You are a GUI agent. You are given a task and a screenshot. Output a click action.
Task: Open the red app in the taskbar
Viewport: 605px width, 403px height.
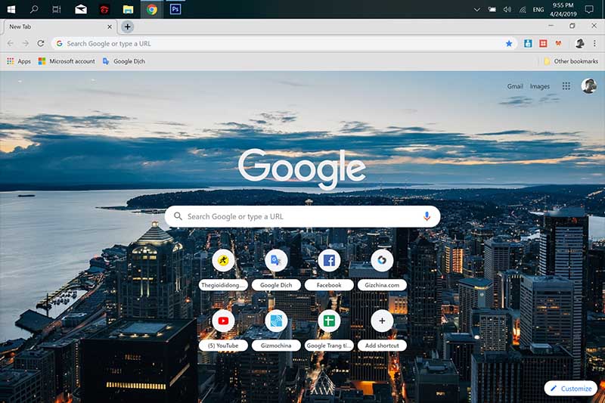point(104,9)
